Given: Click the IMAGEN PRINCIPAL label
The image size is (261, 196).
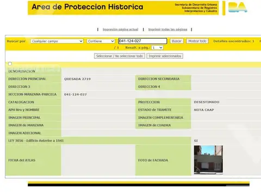Looking at the screenshot, I should [24, 118].
